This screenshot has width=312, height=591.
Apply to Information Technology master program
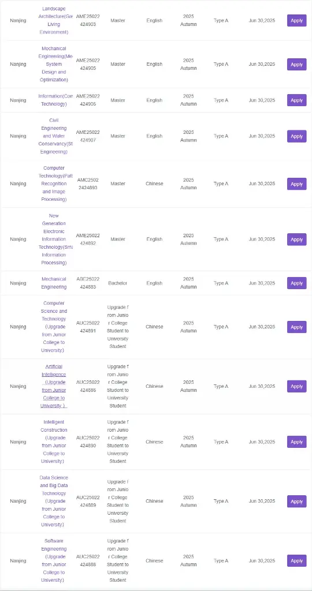point(296,100)
